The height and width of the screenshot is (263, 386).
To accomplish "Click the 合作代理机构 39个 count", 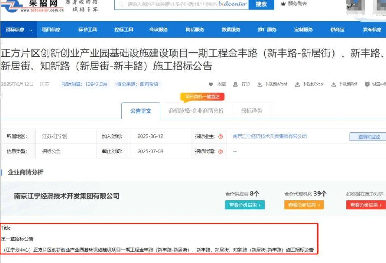I will [x=305, y=194].
